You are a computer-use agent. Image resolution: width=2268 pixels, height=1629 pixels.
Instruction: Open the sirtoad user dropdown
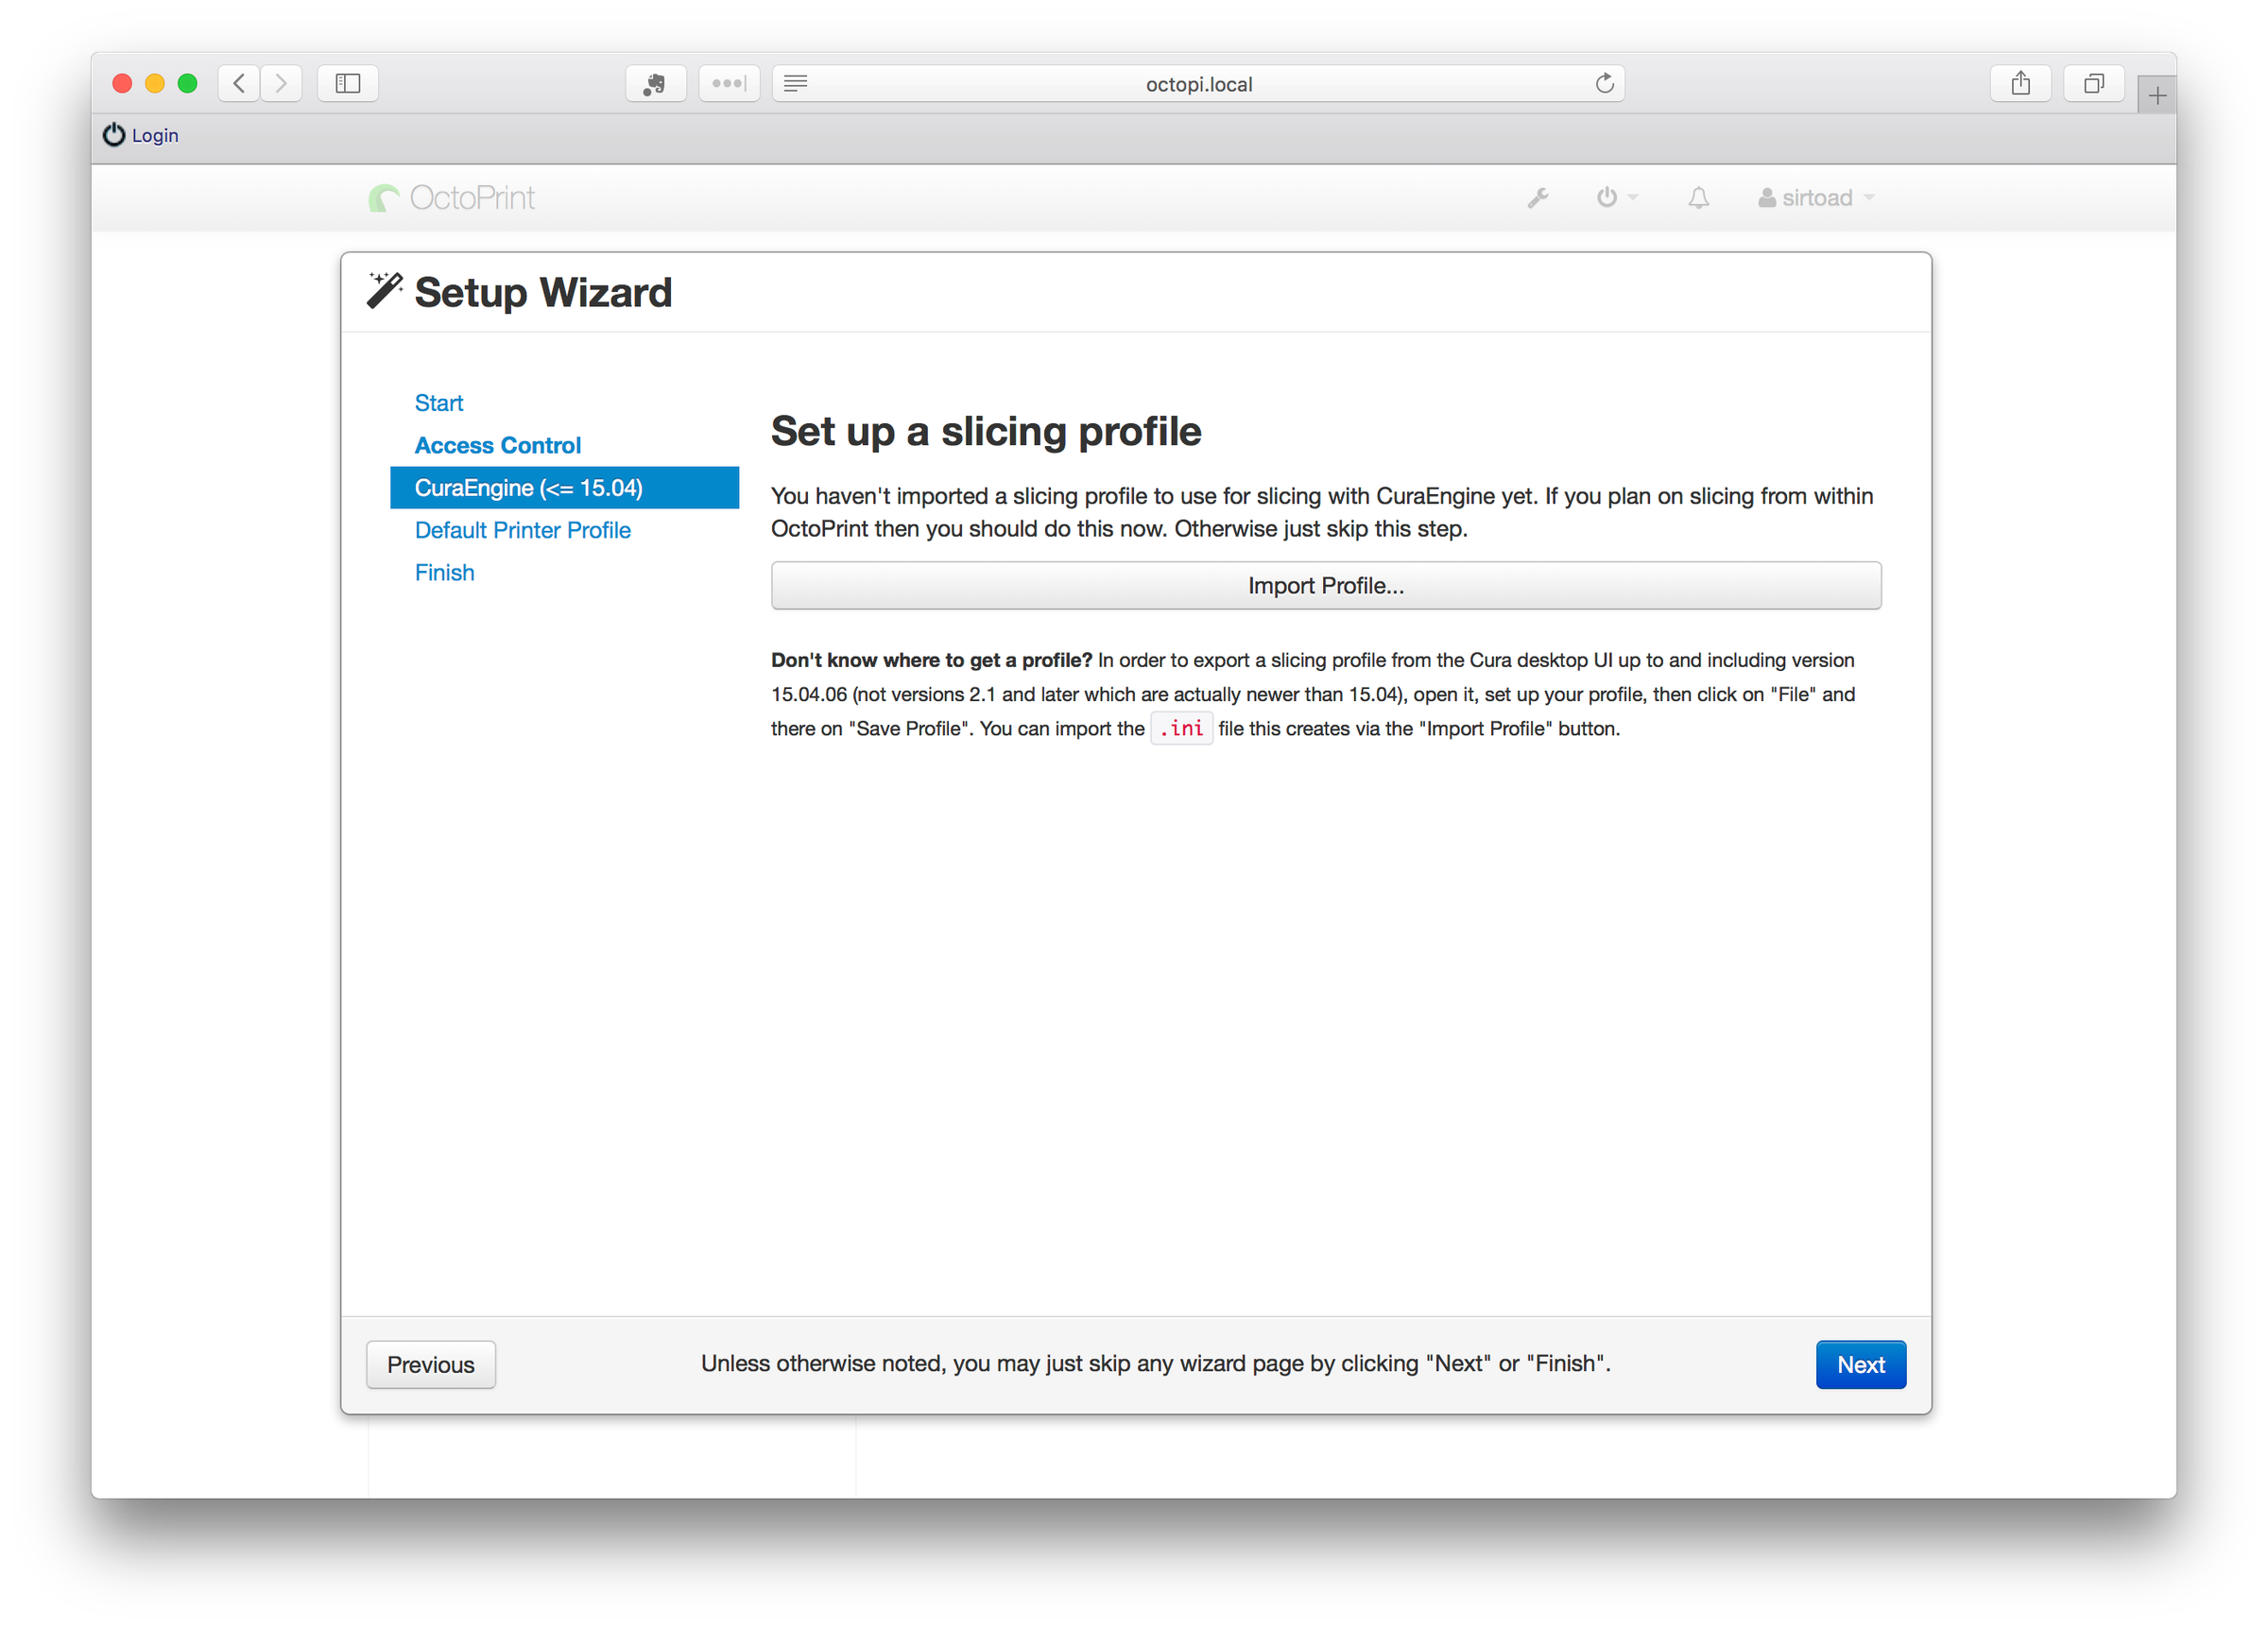tap(1815, 198)
